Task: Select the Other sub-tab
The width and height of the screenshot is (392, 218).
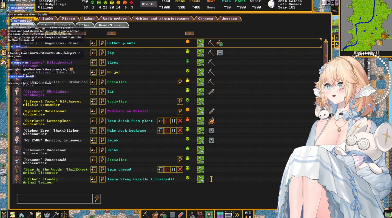Action: 85,25
